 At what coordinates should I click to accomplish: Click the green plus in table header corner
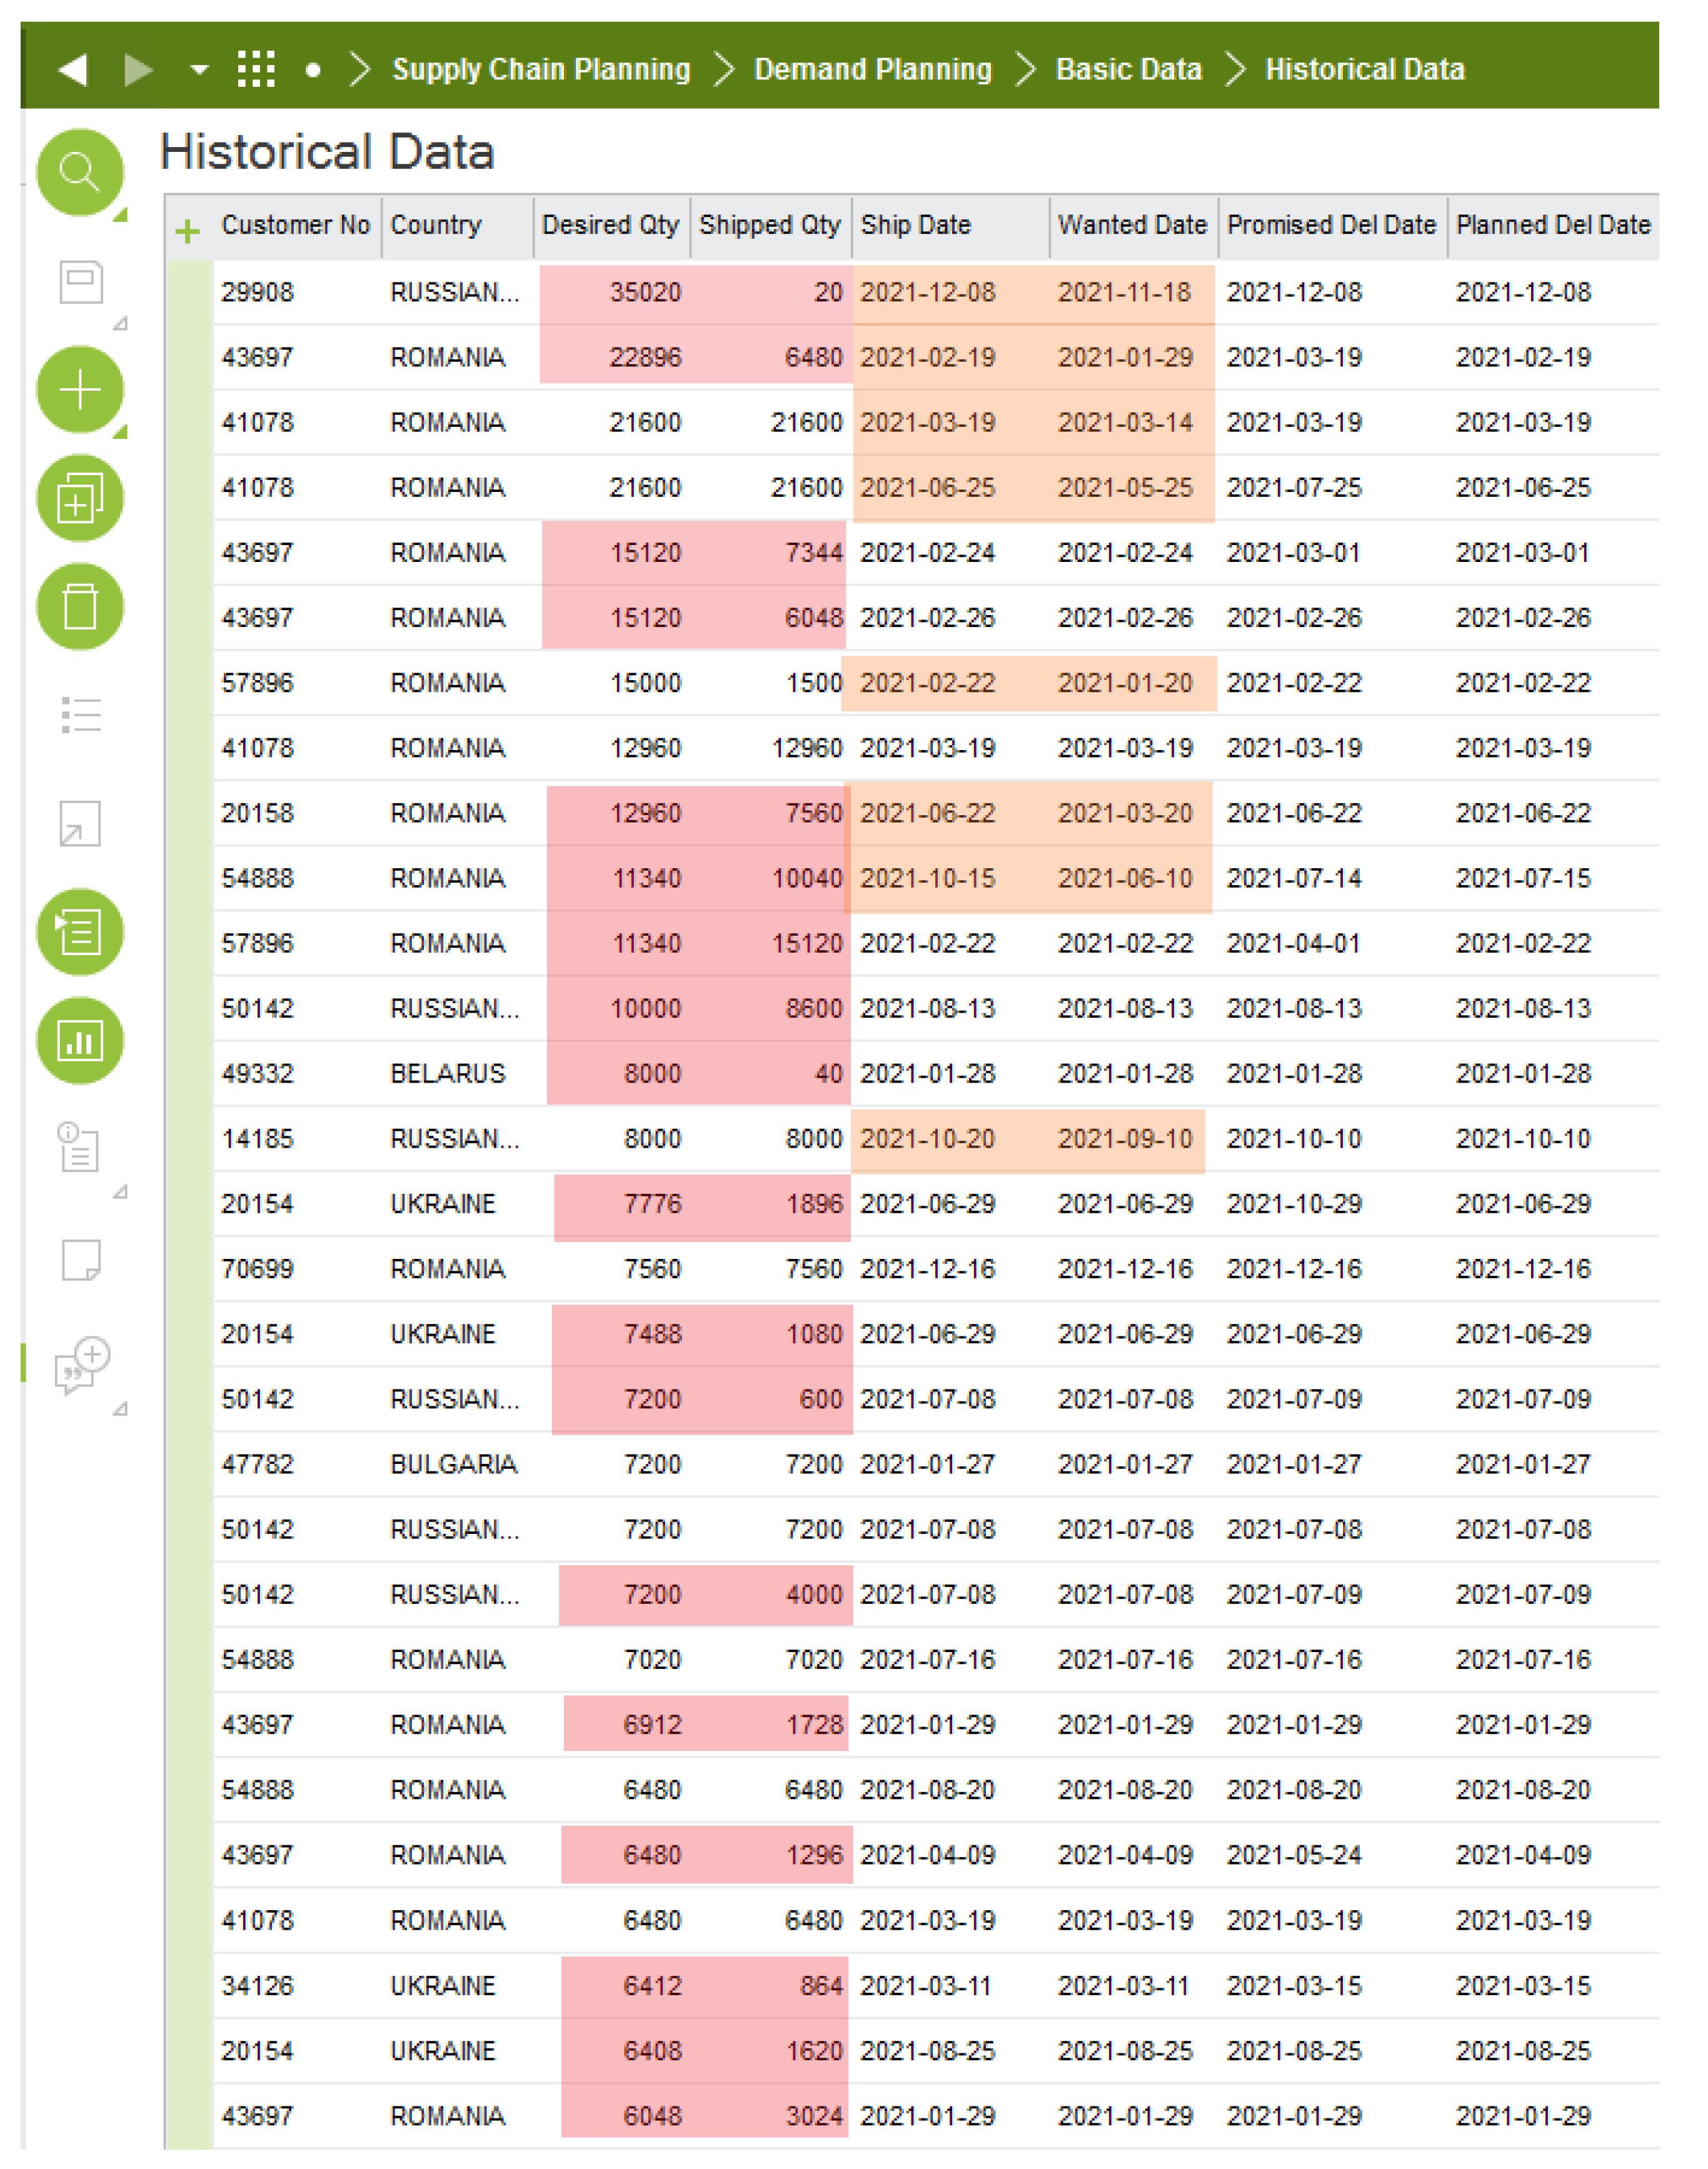pyautogui.click(x=187, y=232)
